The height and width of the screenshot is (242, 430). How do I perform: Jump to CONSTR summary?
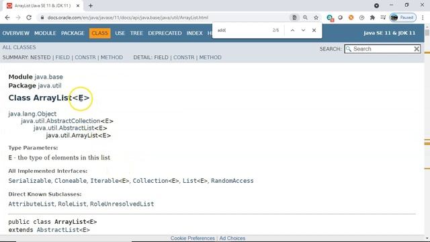point(85,57)
